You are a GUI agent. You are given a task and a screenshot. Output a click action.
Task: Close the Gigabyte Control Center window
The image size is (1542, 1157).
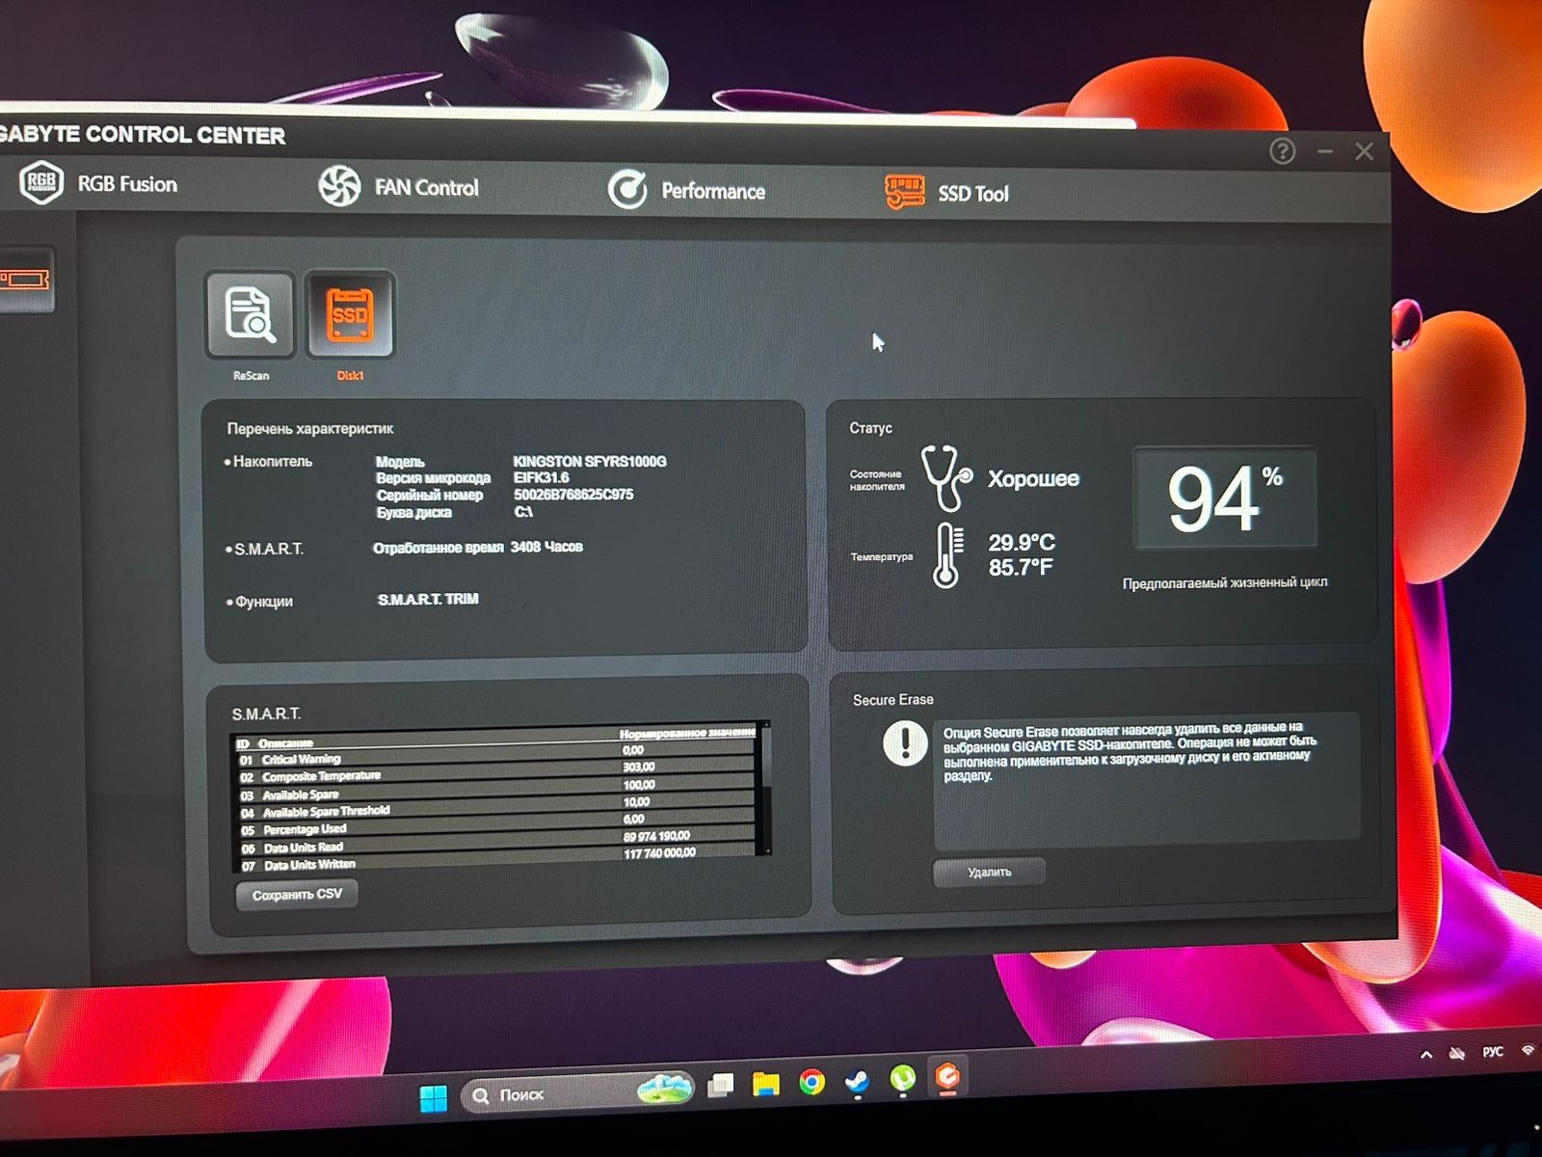coord(1364,151)
